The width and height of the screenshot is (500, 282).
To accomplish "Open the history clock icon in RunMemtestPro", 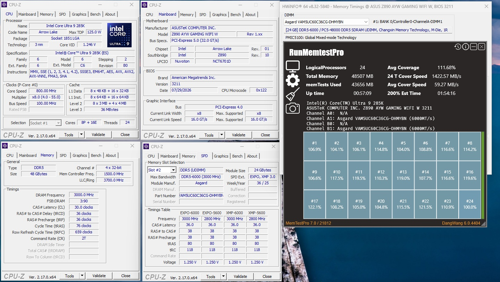I will [458, 47].
